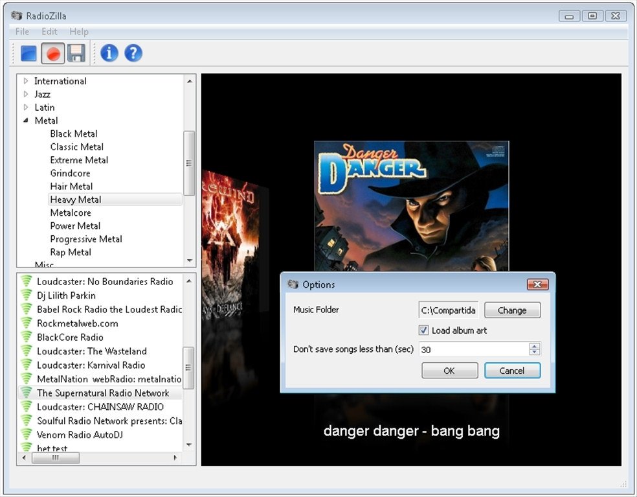Confirm options with the OK button
The height and width of the screenshot is (497, 637).
click(449, 371)
